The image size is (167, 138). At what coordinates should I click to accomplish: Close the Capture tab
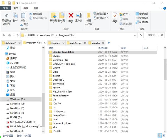tap(63, 43)
